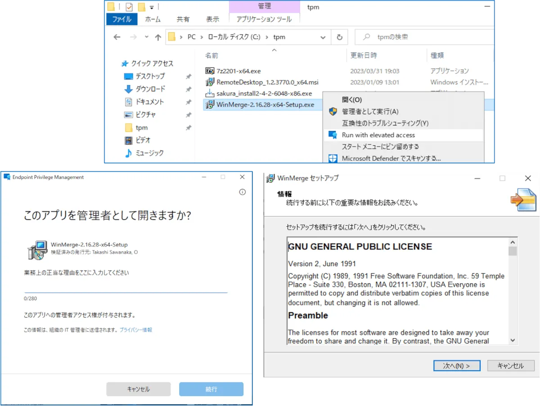540x406 pixels.
Task: Click the shield icon beside 管理者として実行
Action: [x=333, y=112]
